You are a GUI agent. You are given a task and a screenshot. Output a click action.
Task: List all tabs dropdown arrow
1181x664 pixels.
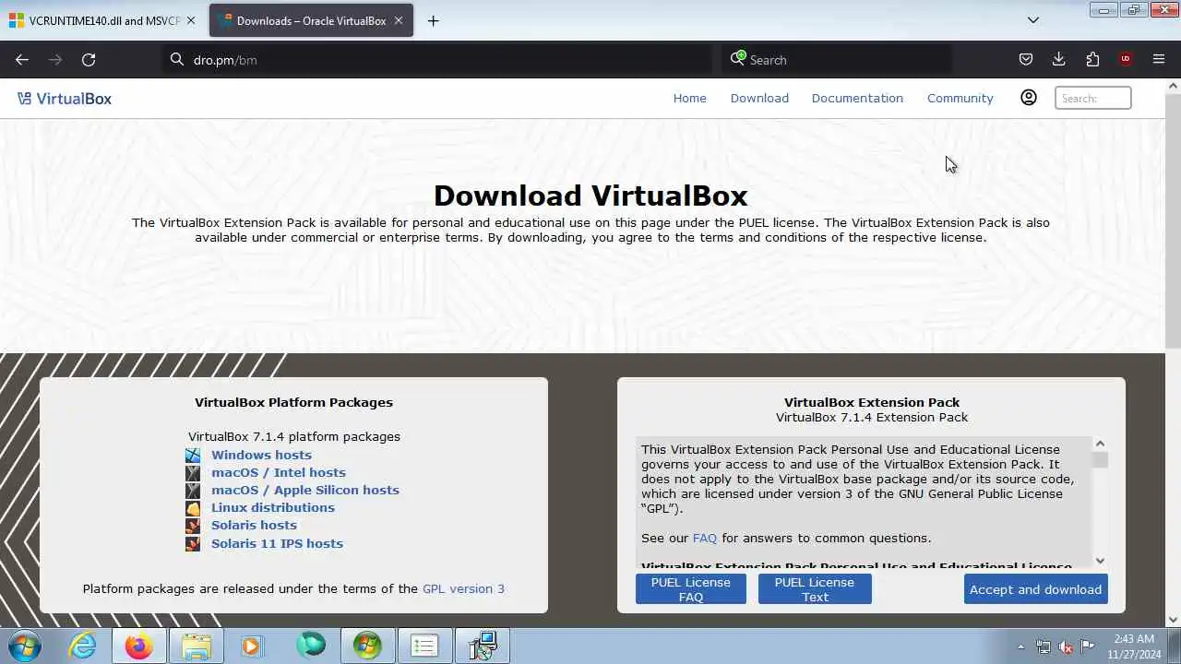point(1033,20)
